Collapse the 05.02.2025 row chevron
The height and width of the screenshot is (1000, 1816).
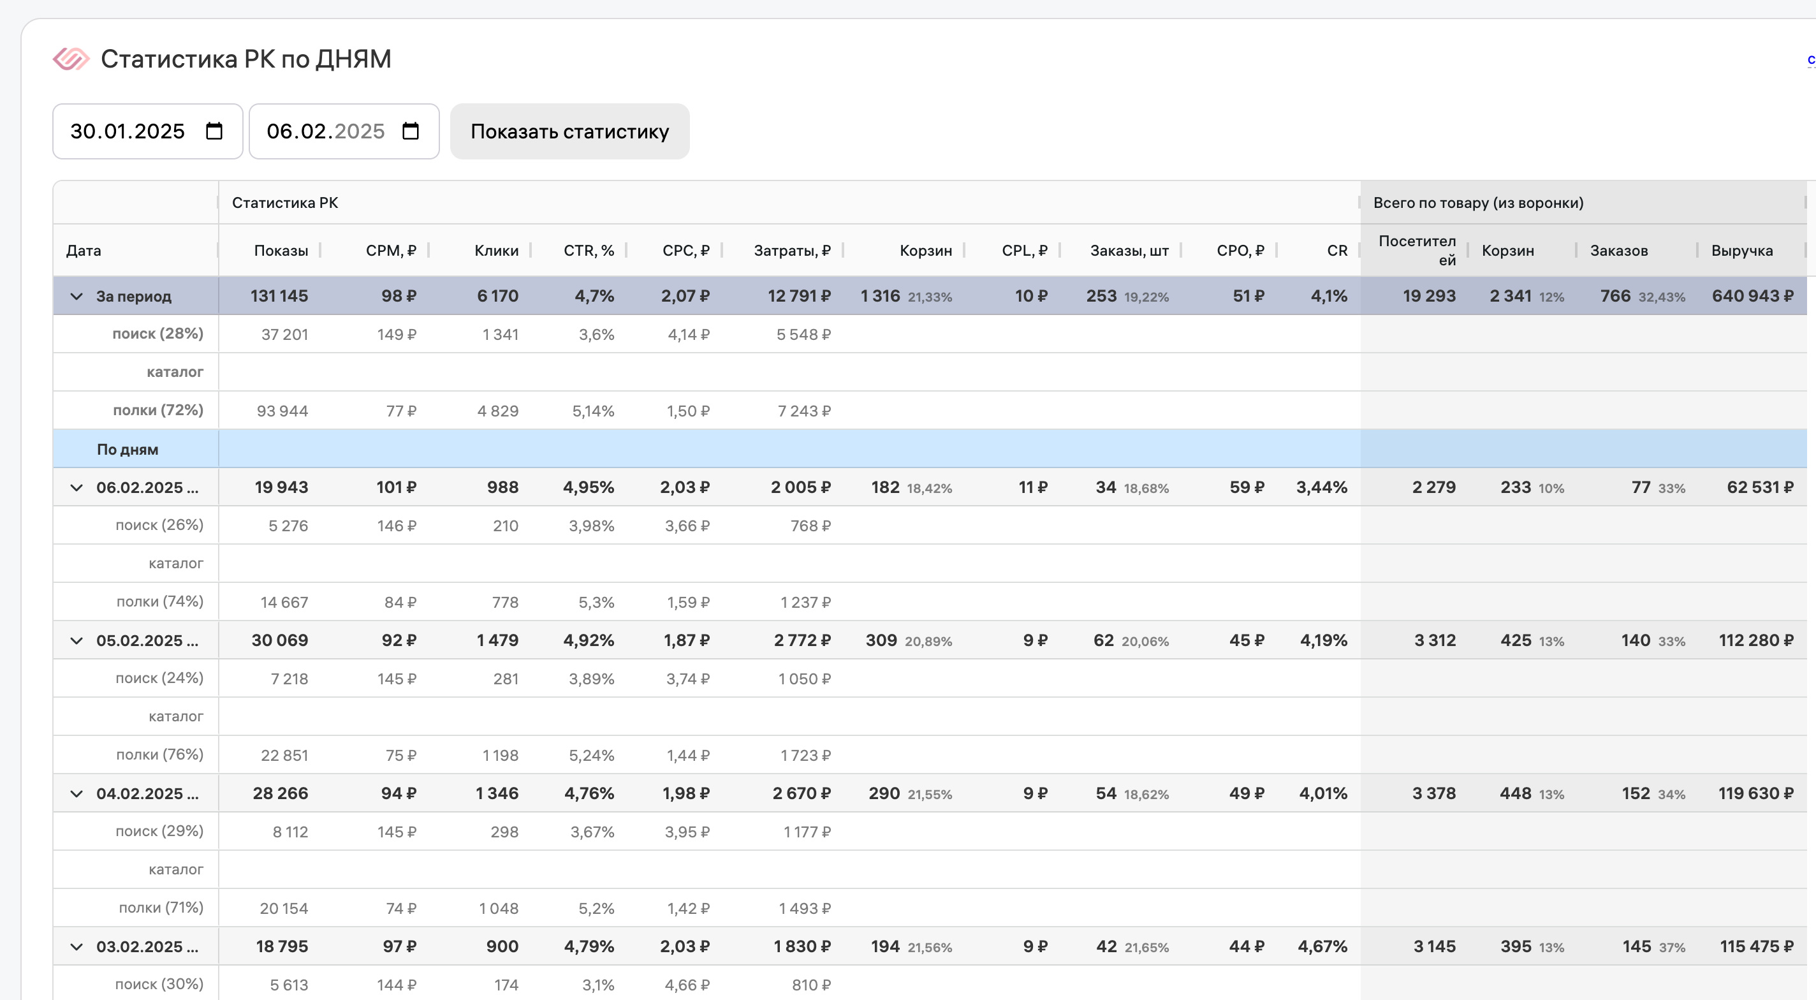click(76, 640)
